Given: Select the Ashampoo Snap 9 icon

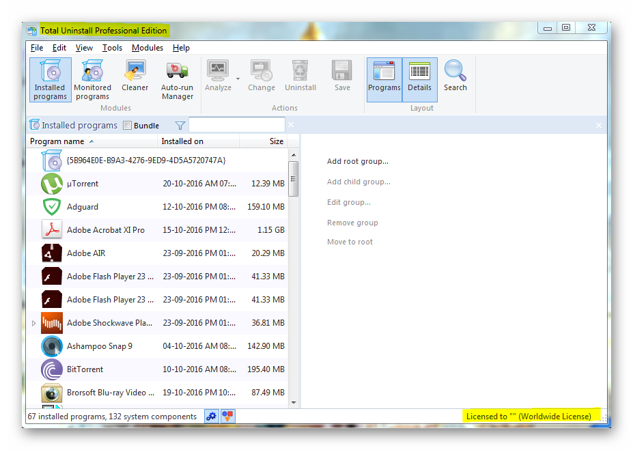Looking at the screenshot, I should coord(52,346).
